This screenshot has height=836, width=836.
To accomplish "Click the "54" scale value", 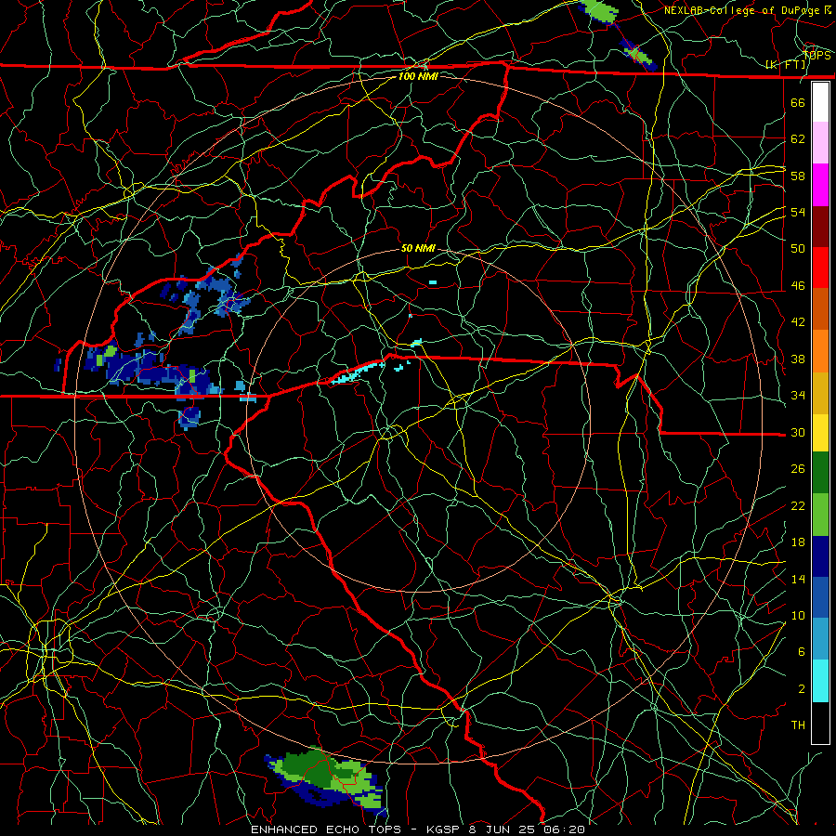I will (x=798, y=212).
